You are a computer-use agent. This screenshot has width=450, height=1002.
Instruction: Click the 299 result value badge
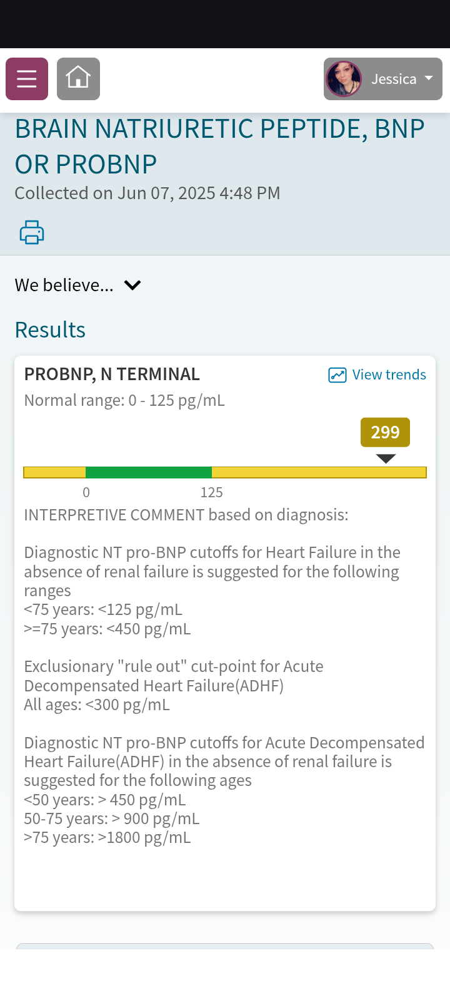pos(385,432)
